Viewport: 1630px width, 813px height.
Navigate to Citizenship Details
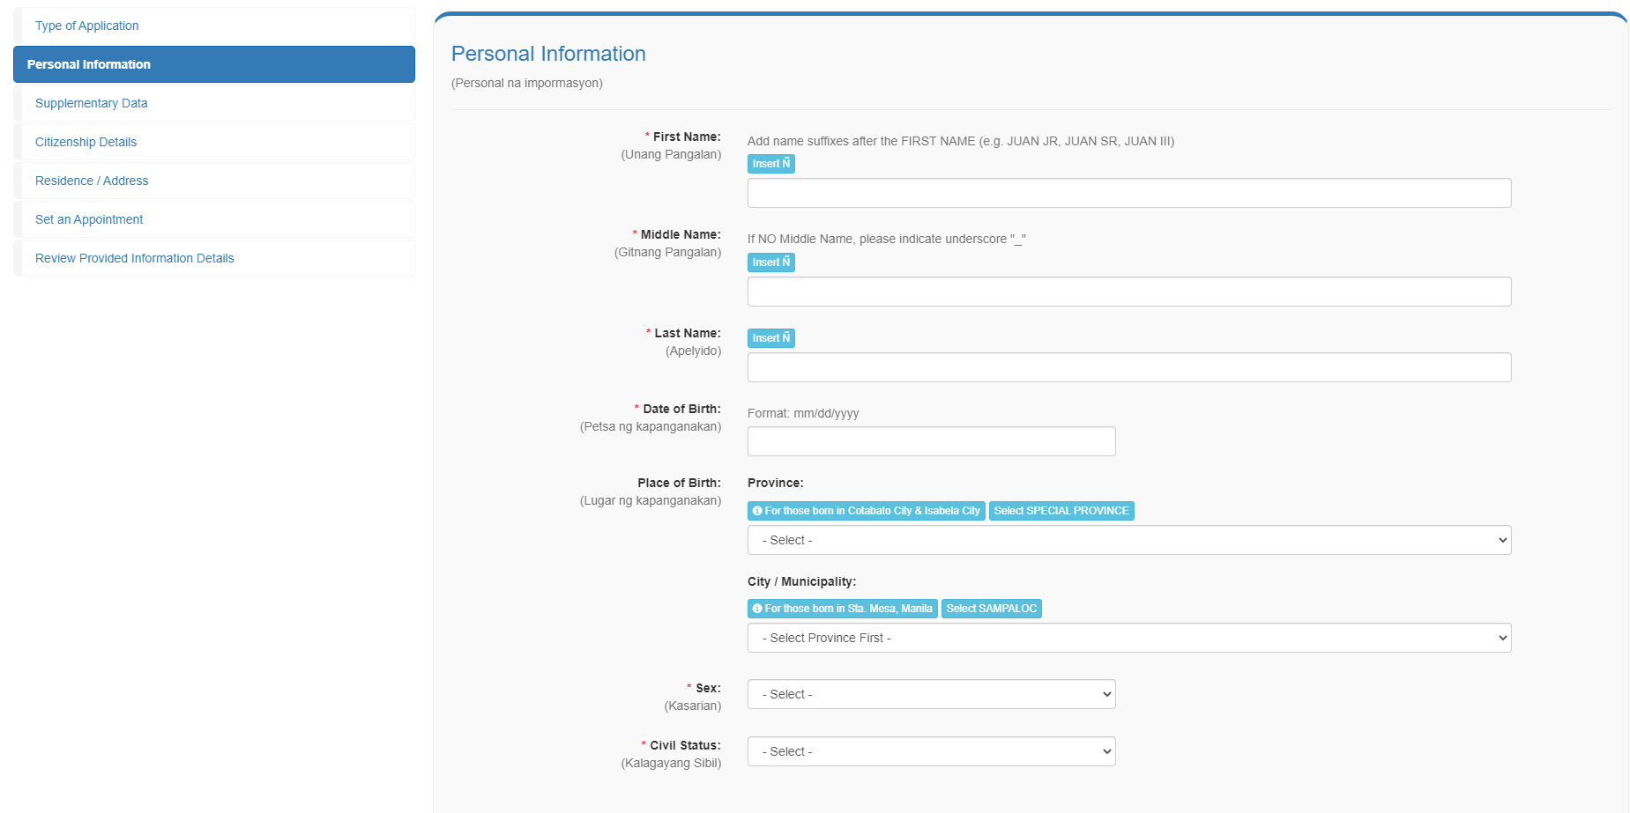pos(86,142)
